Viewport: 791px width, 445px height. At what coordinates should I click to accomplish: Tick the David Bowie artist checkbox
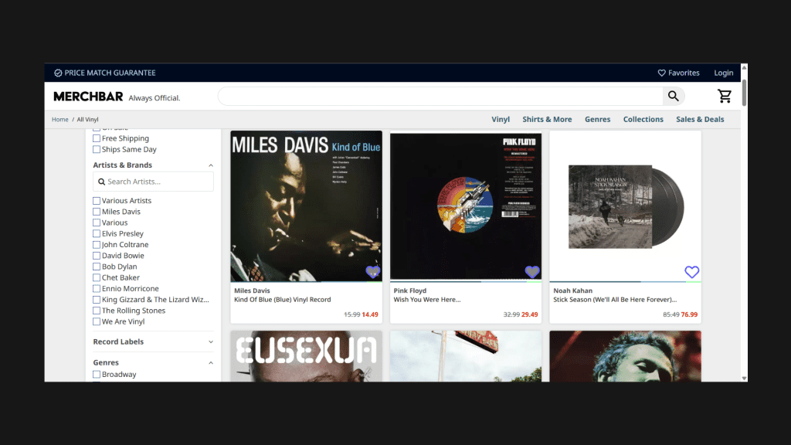click(x=97, y=256)
